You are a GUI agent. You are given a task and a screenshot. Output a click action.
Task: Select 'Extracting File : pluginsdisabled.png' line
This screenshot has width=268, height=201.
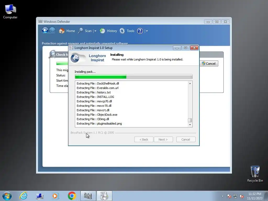99,124
